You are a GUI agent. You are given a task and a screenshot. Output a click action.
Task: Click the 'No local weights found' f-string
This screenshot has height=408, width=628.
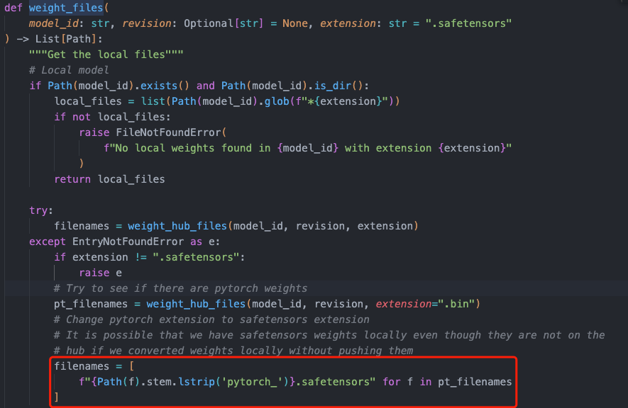click(x=307, y=148)
